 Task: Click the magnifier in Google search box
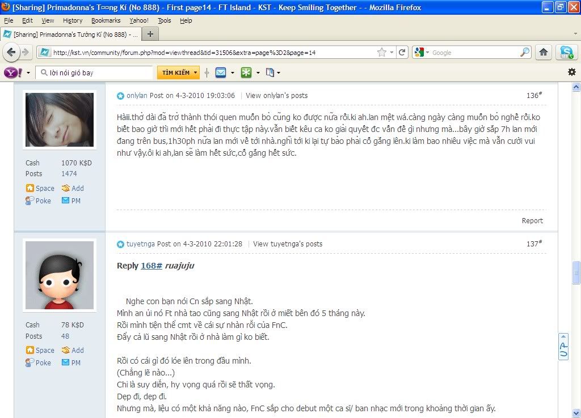coord(525,52)
